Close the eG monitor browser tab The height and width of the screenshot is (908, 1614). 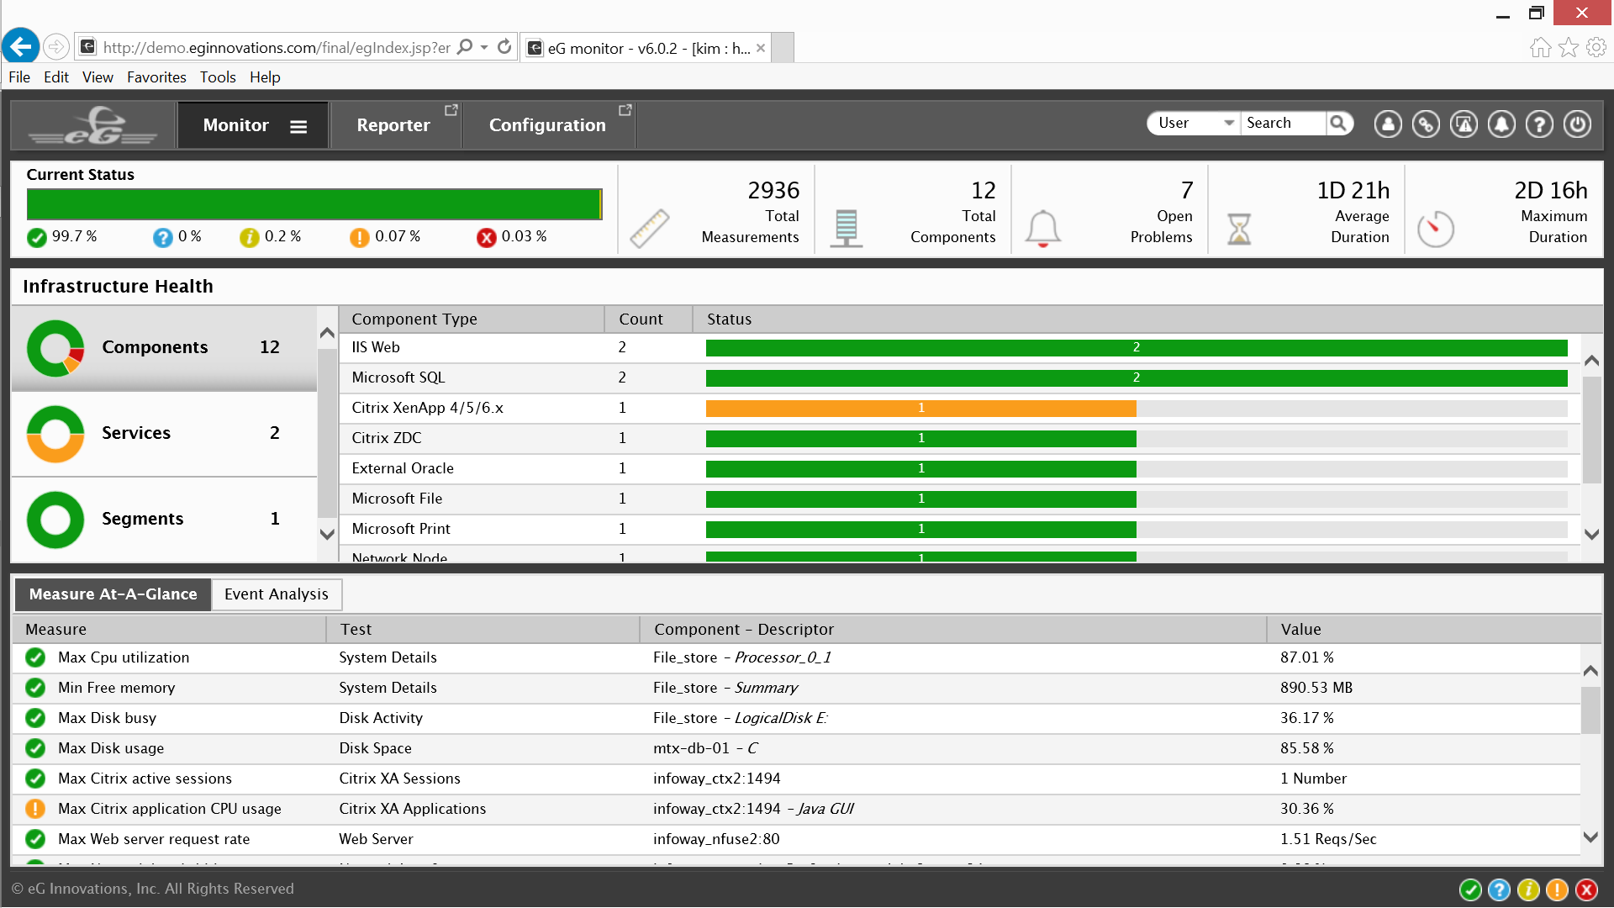point(761,48)
